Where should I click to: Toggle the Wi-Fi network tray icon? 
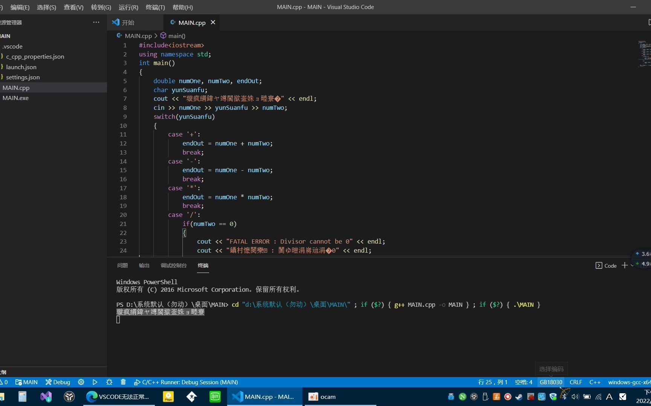pyautogui.click(x=599, y=397)
